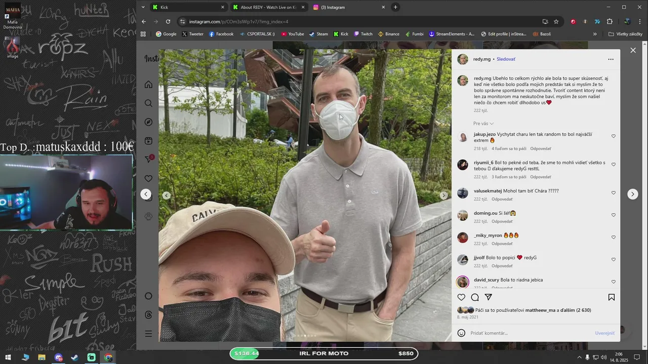Like the post with the heart icon

click(461, 297)
